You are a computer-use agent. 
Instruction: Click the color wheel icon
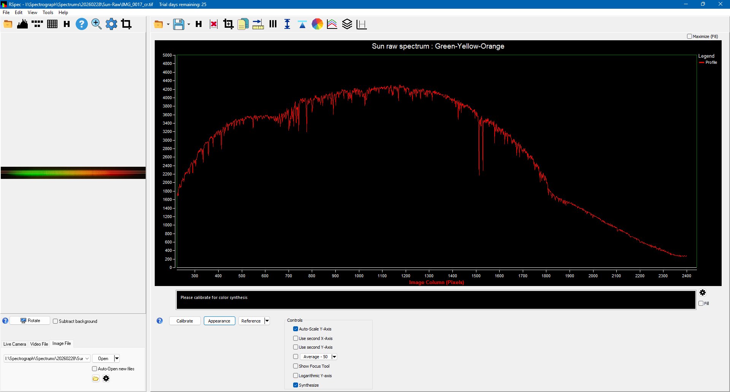click(317, 25)
